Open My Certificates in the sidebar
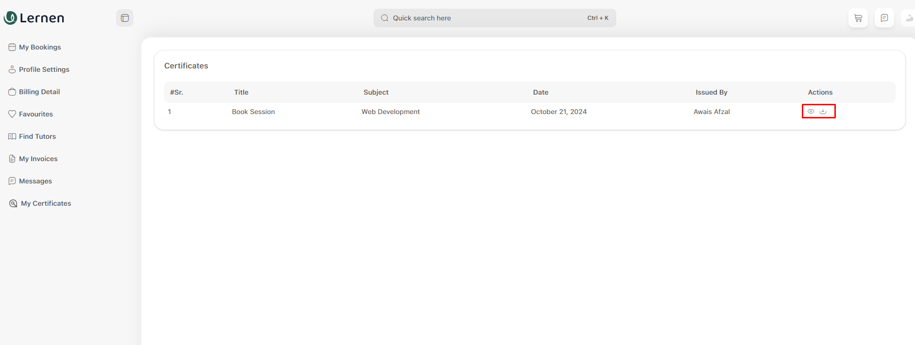This screenshot has height=345, width=915. coord(46,203)
